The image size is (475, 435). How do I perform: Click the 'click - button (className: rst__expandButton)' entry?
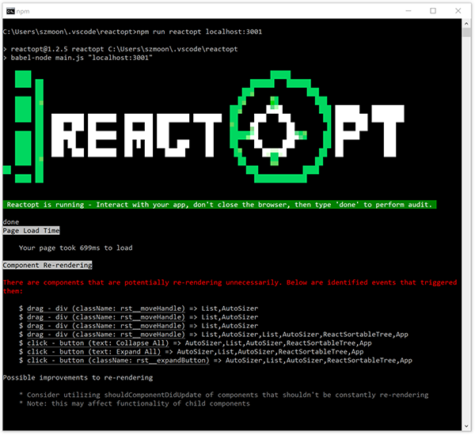click(215, 360)
